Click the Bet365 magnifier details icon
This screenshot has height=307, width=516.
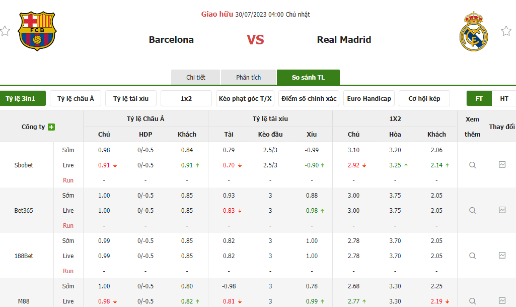click(472, 210)
